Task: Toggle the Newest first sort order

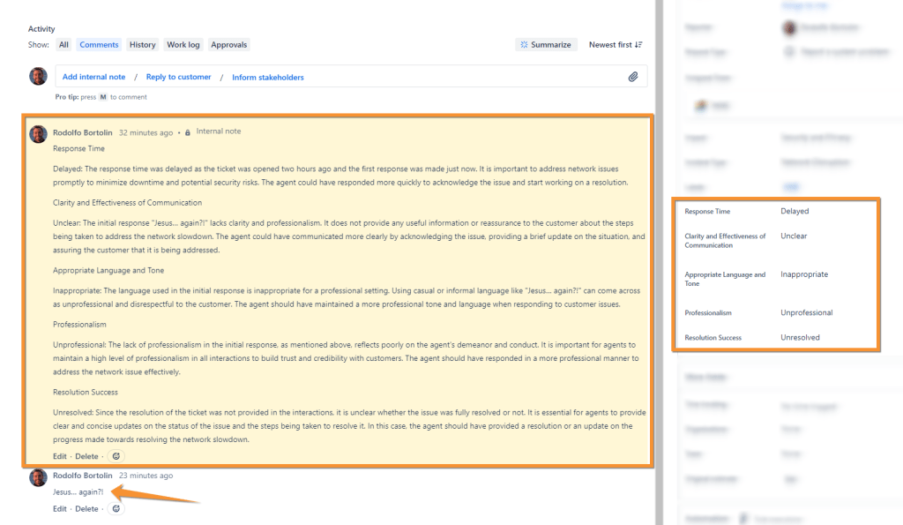Action: (x=616, y=45)
